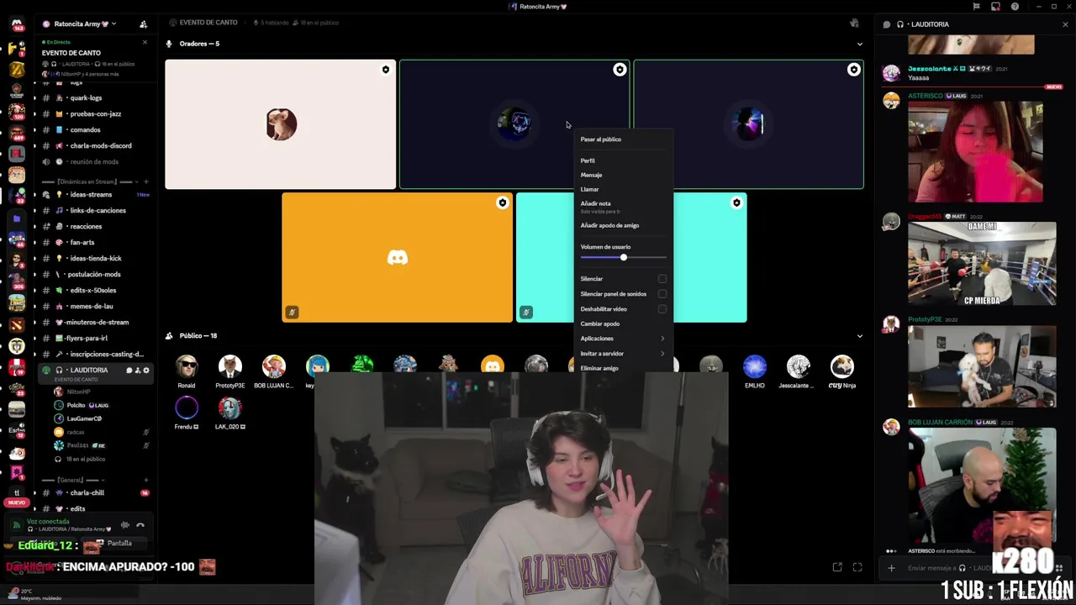Click the invite people icon on LAUDITORIA channel
This screenshot has height=605, width=1076.
point(138,370)
